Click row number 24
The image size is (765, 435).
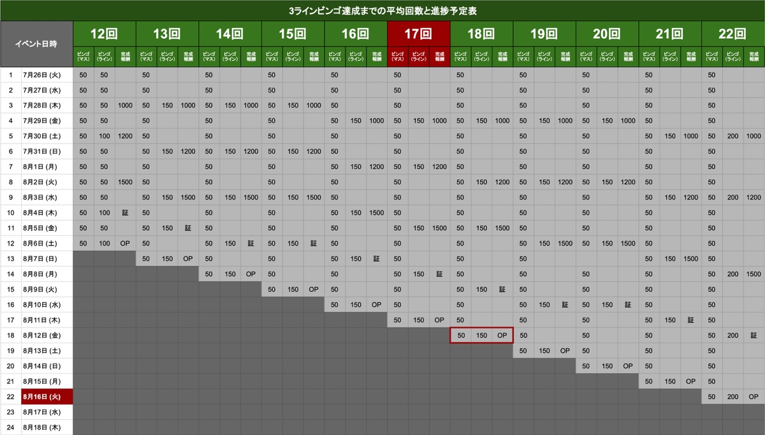[11, 427]
